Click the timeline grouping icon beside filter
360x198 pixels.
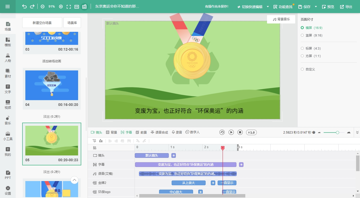tap(101, 141)
